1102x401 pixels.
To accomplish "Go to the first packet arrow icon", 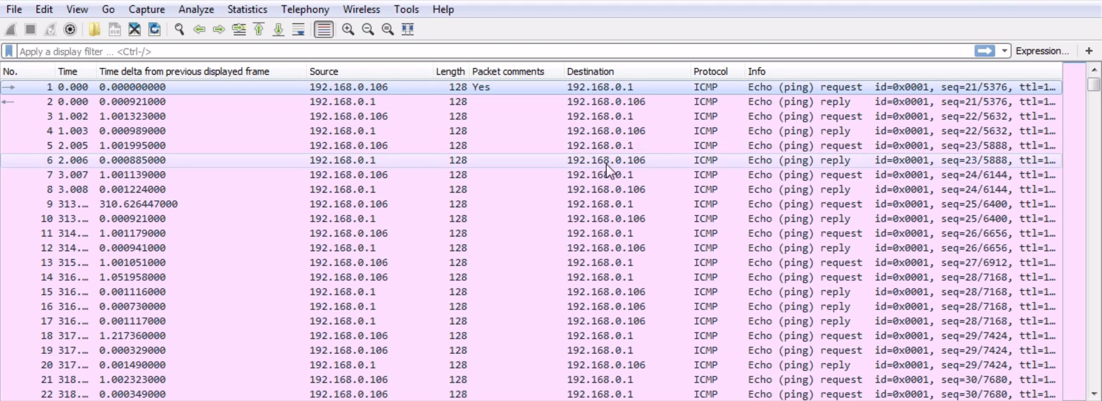I will (x=259, y=29).
